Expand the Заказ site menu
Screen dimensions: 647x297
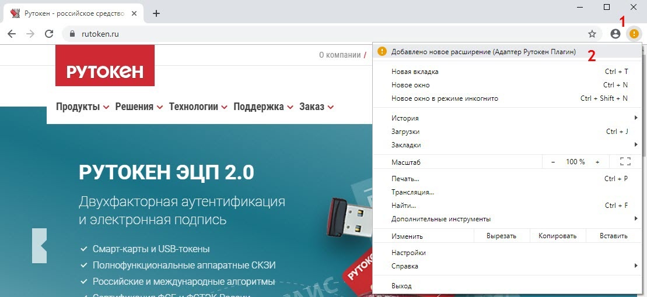(x=316, y=107)
